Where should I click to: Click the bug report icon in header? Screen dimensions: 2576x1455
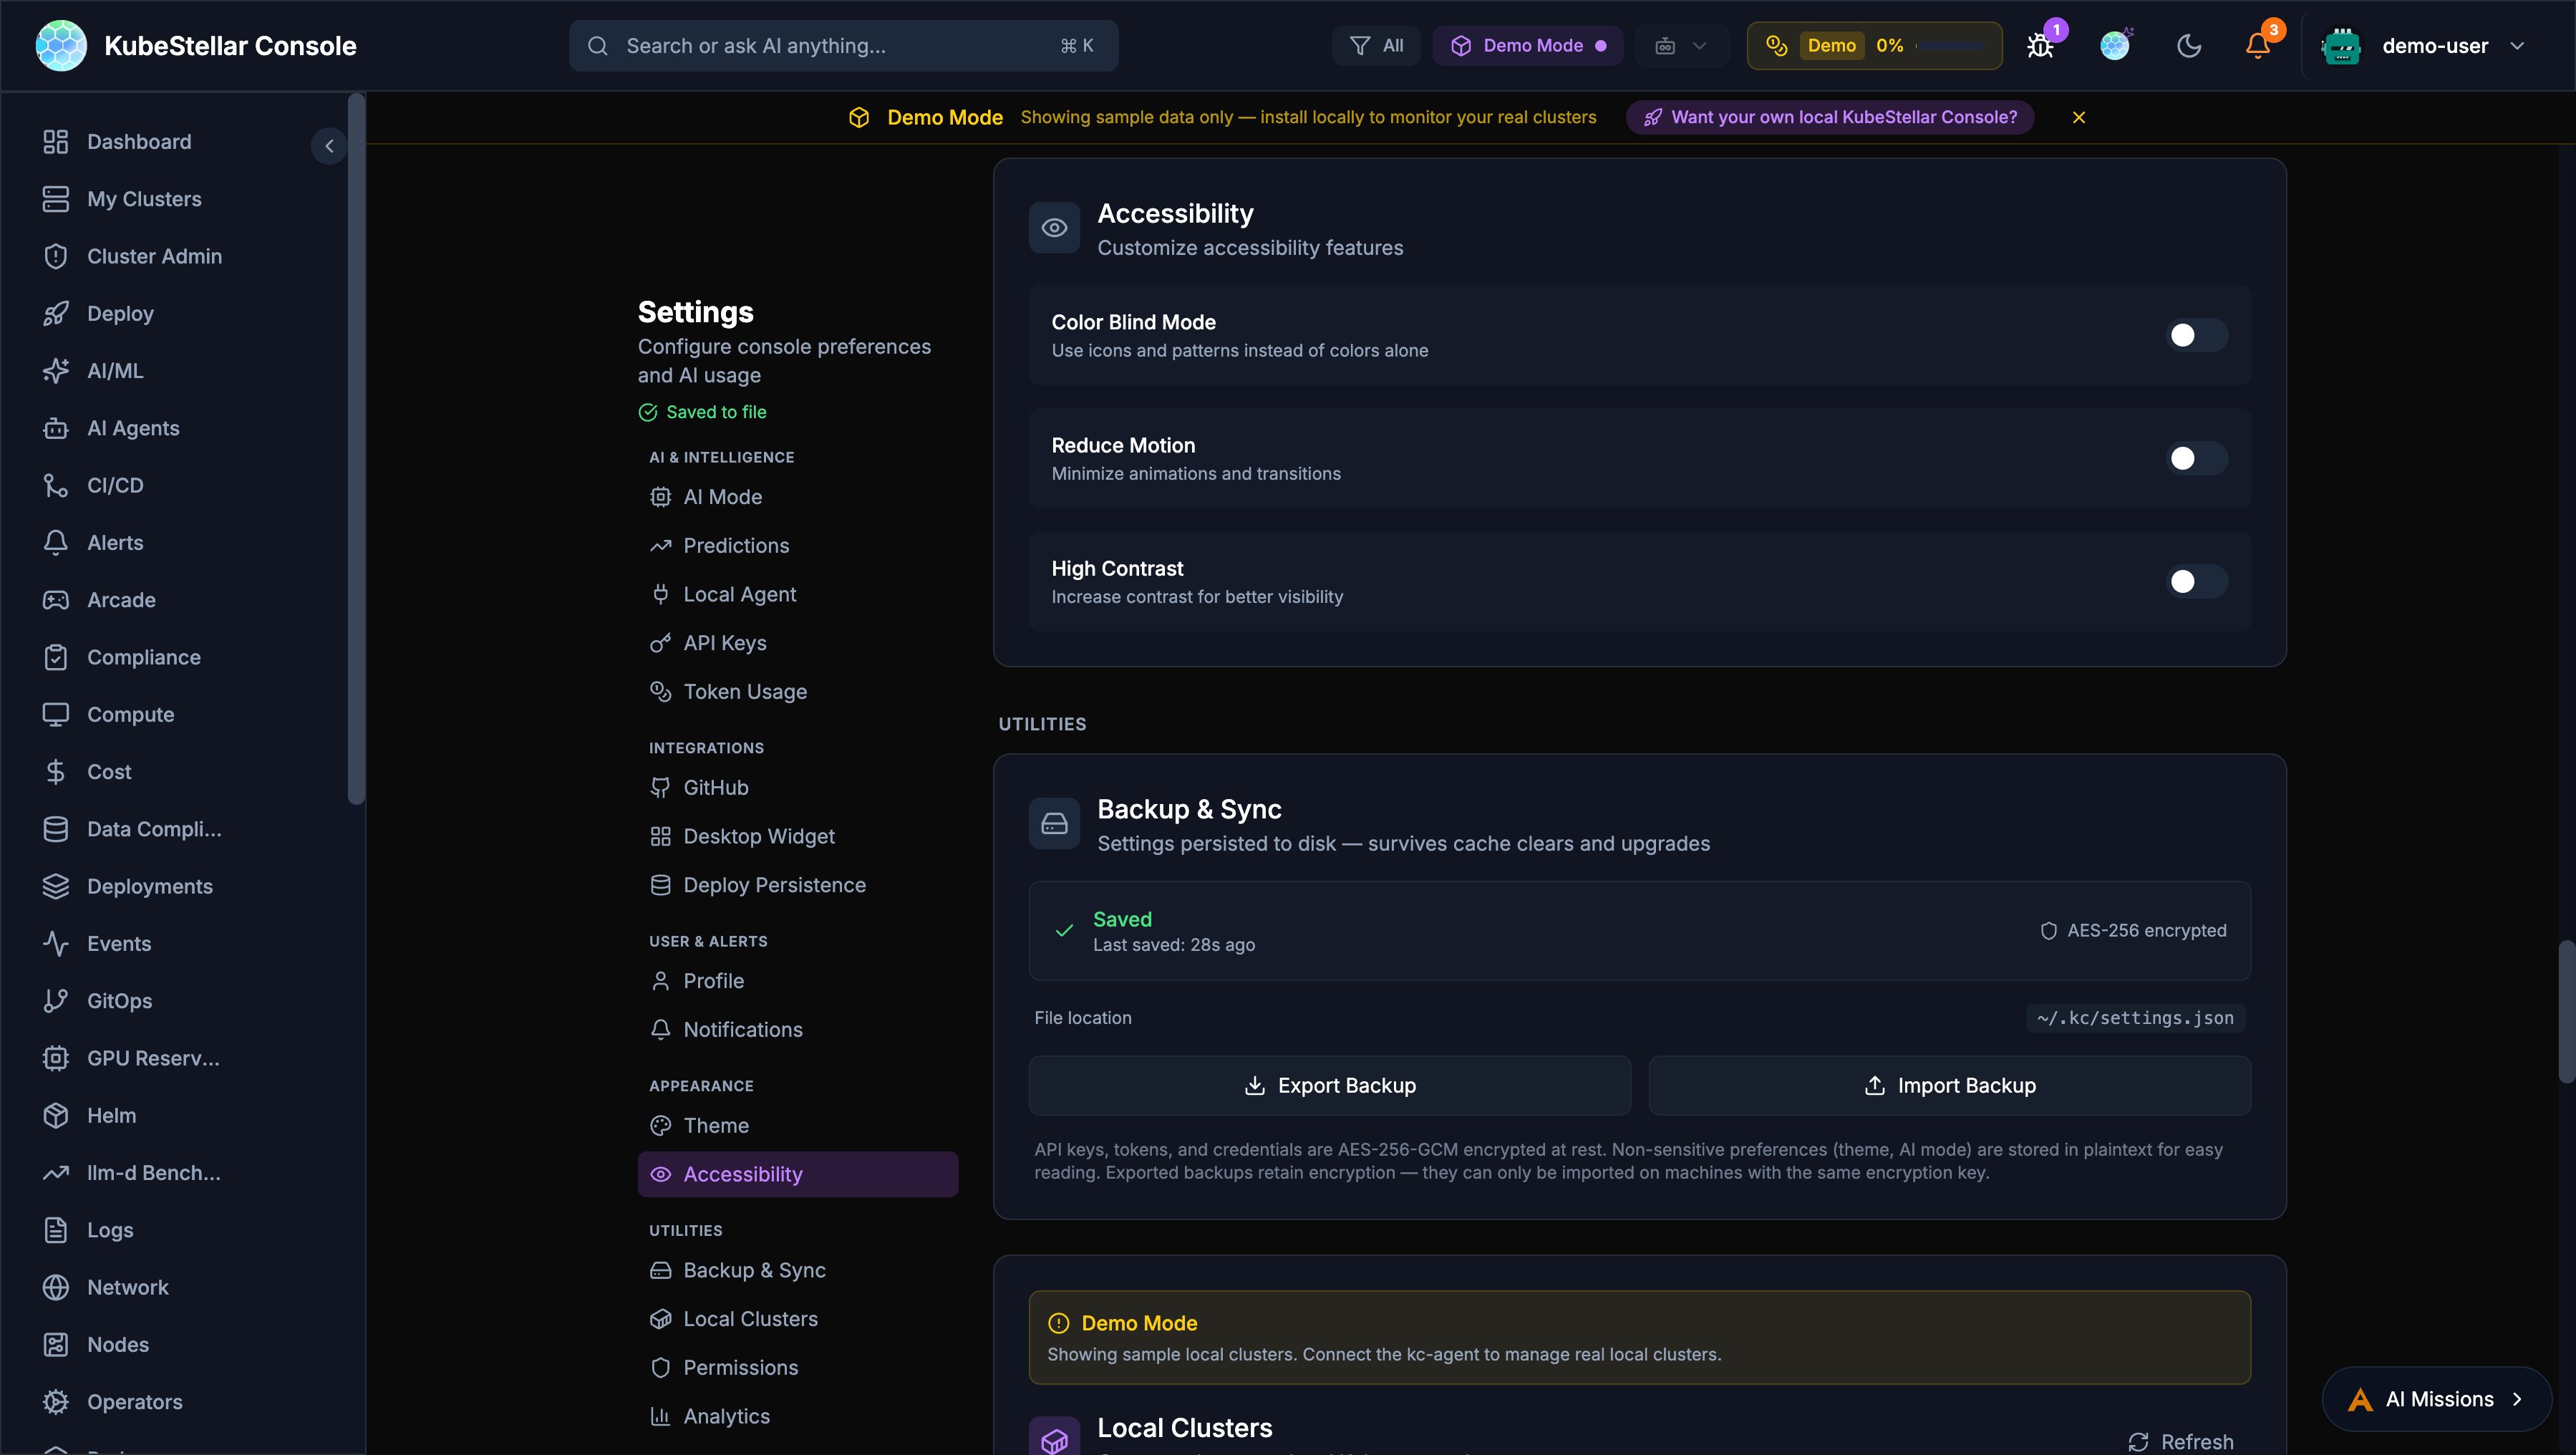(2040, 46)
